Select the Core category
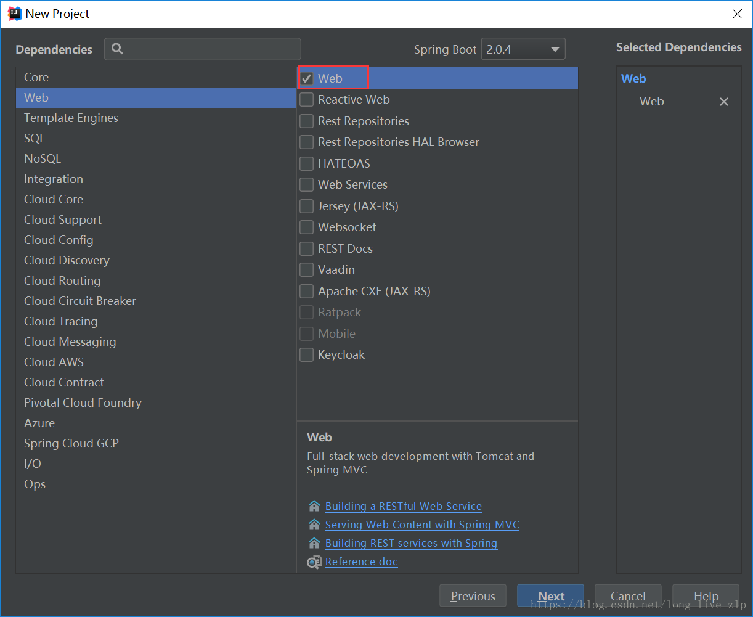Screen dimensions: 753x617 click(156, 77)
